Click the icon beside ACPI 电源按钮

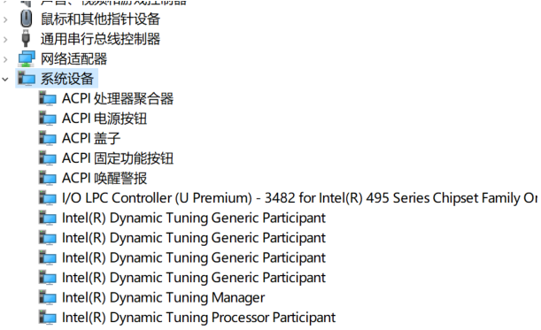coord(48,119)
